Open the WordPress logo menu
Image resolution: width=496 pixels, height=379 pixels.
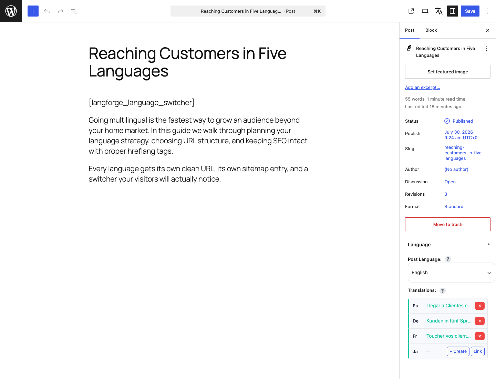coord(11,11)
